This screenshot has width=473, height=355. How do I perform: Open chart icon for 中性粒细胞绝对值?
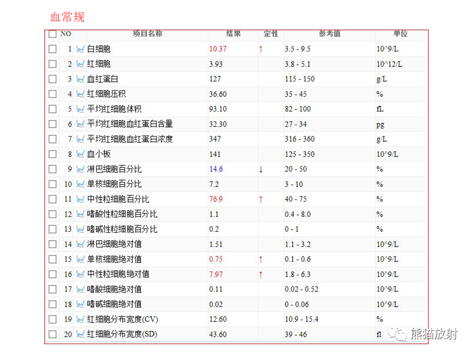pyautogui.click(x=80, y=274)
